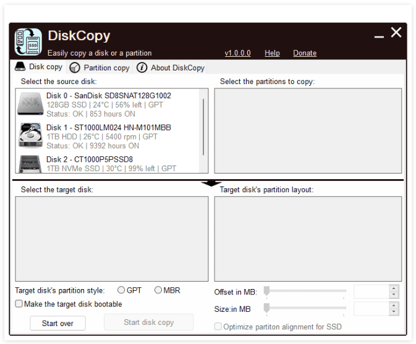Open the v1.0.0.0 version link
The height and width of the screenshot is (344, 416).
(x=237, y=53)
